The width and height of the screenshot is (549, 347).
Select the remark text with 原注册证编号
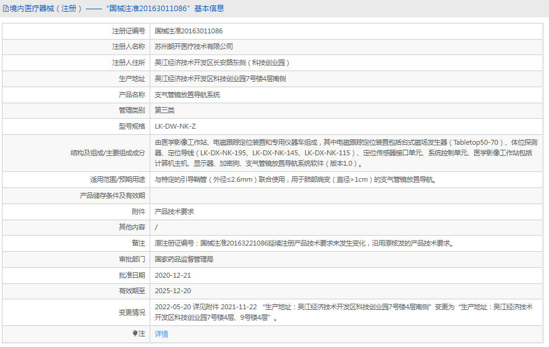pos(304,243)
